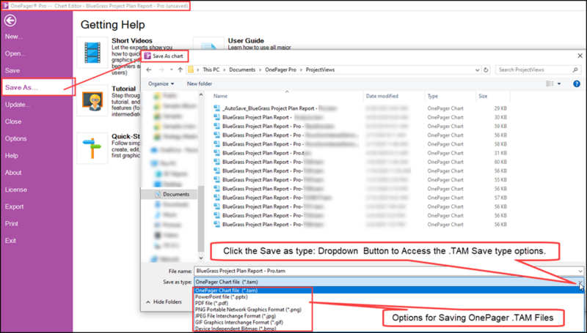This screenshot has height=333, width=587.
Task: Choose Update... in the sidebar
Action: click(18, 105)
